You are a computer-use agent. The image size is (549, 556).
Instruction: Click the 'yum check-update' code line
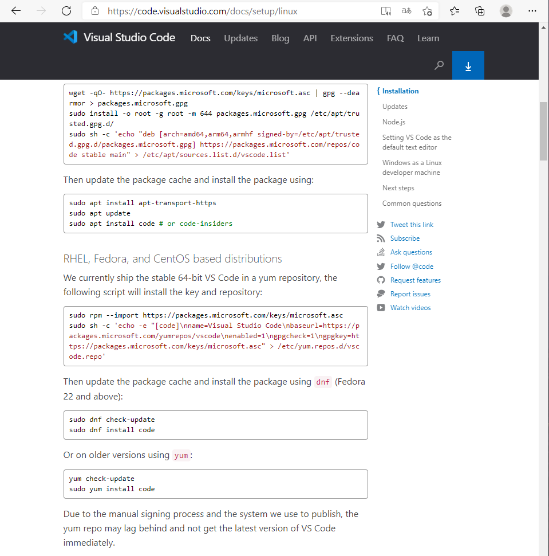pyautogui.click(x=102, y=479)
